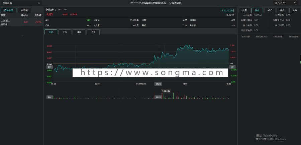Open the 60753179 account dropdown

[285, 3]
